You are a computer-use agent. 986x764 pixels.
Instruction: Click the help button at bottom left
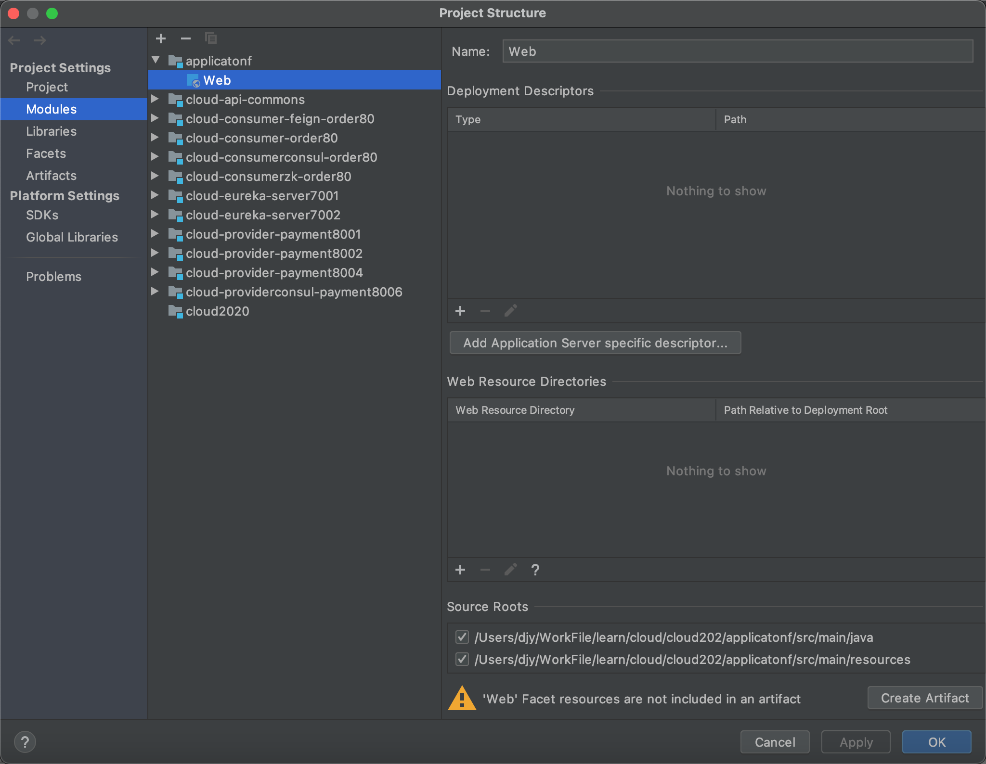pyautogui.click(x=25, y=742)
